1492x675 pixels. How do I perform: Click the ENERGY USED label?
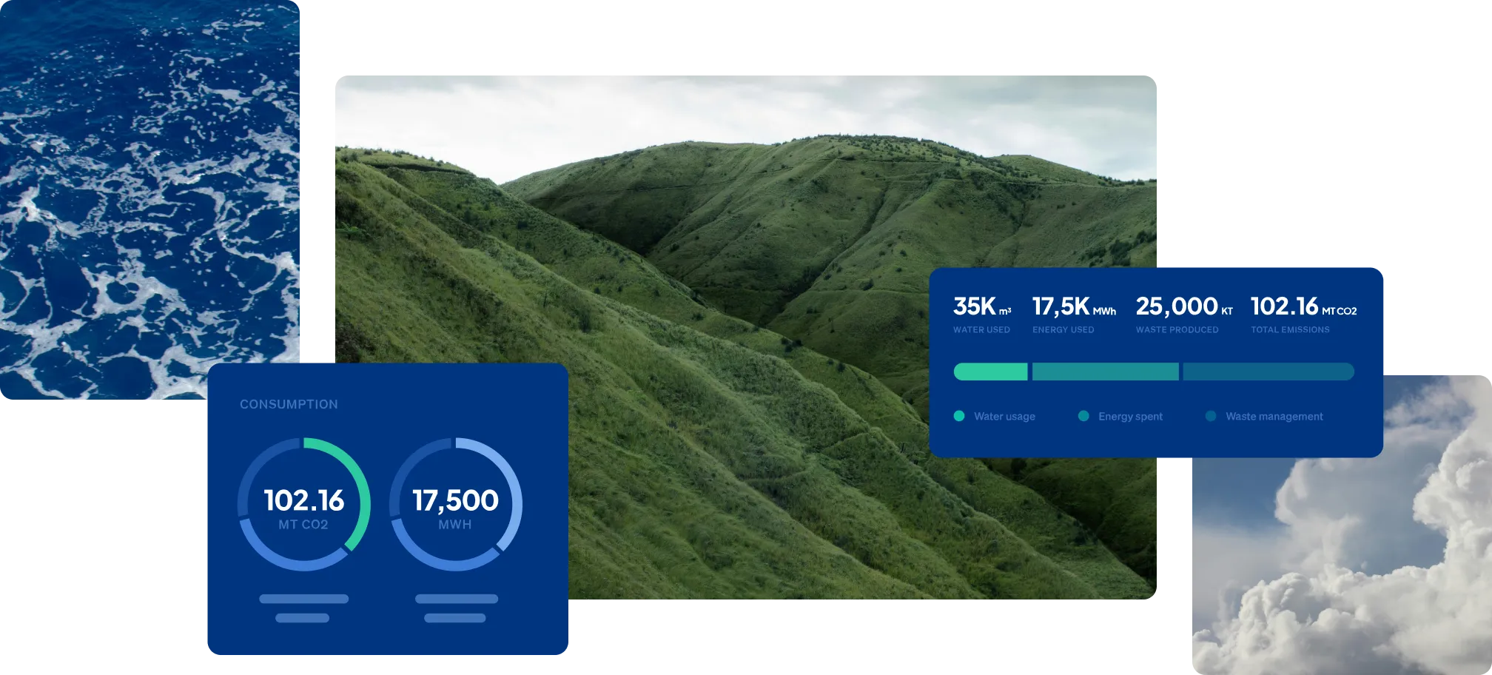pos(1063,330)
